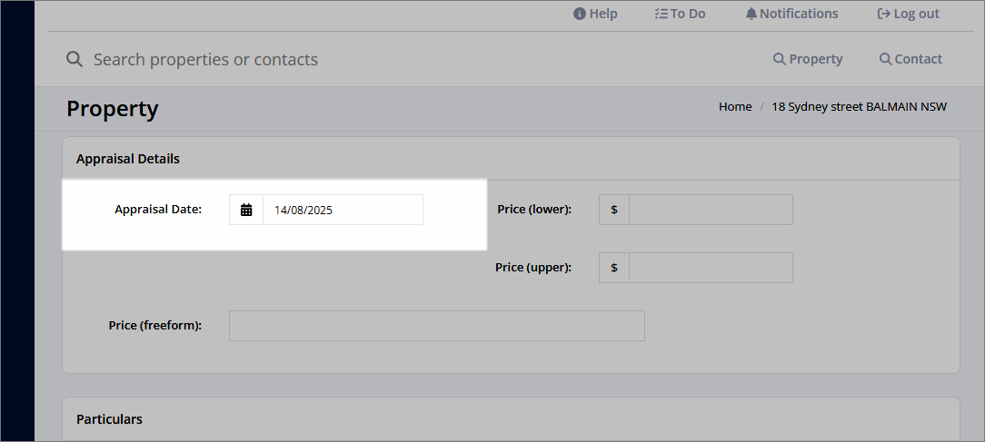Click into the Price (freeform) text box

pyautogui.click(x=436, y=326)
